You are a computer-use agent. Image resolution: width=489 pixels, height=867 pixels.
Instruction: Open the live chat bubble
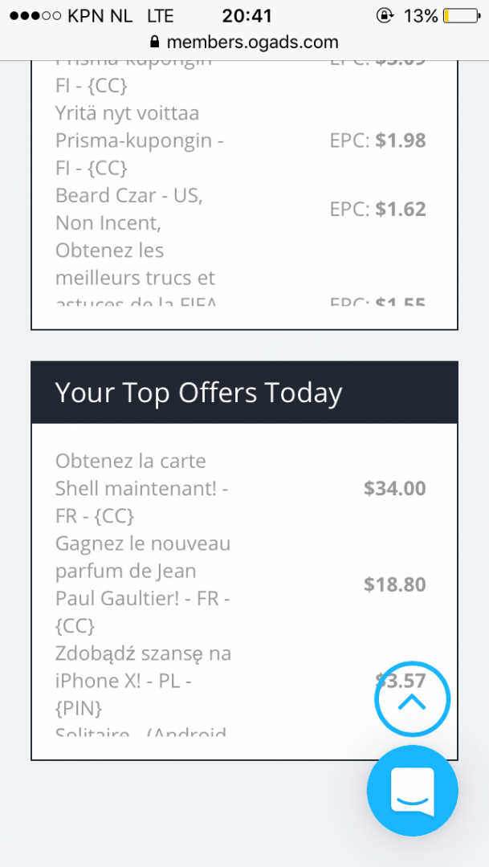pyautogui.click(x=412, y=792)
